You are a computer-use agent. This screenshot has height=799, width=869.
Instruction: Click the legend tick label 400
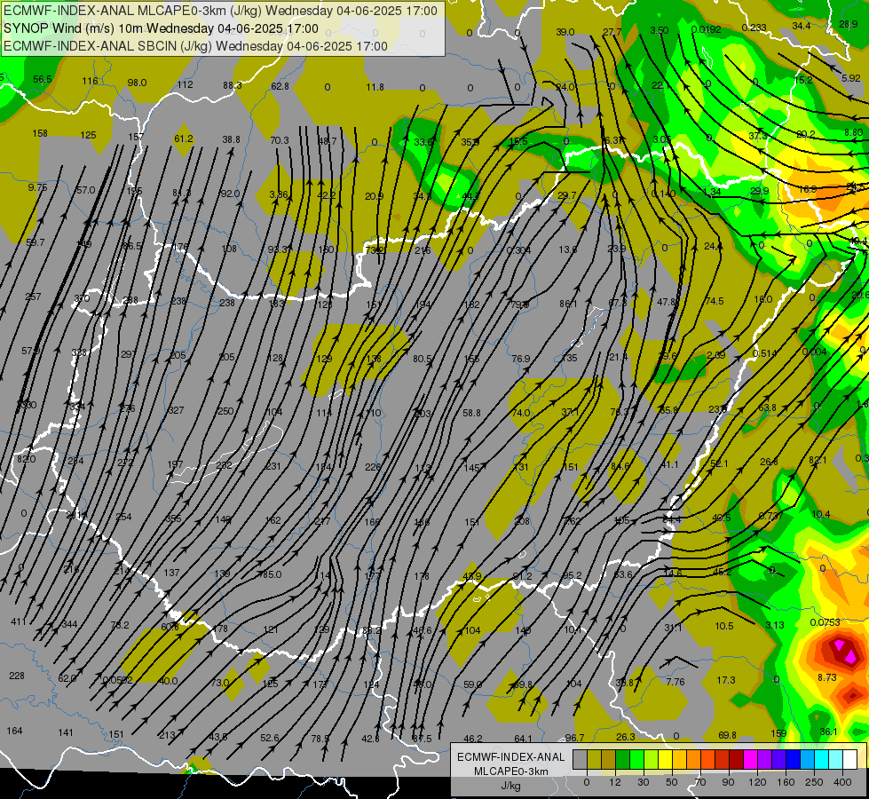[x=842, y=782]
